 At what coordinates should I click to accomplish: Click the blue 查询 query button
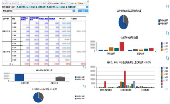[x=83, y=11]
